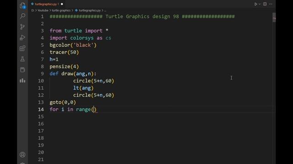293x164 pixels.
Task: Click the comment 'Turtle Graphics design 98'
Action: point(142,16)
